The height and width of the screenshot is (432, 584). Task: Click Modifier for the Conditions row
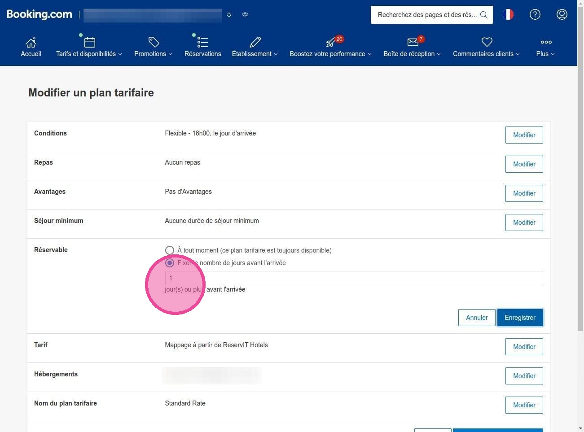(x=524, y=135)
